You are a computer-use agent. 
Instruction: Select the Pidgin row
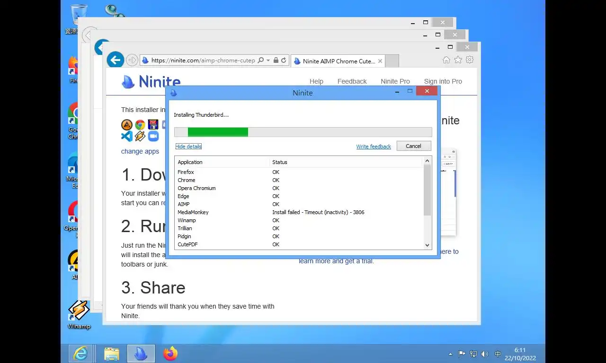point(299,236)
